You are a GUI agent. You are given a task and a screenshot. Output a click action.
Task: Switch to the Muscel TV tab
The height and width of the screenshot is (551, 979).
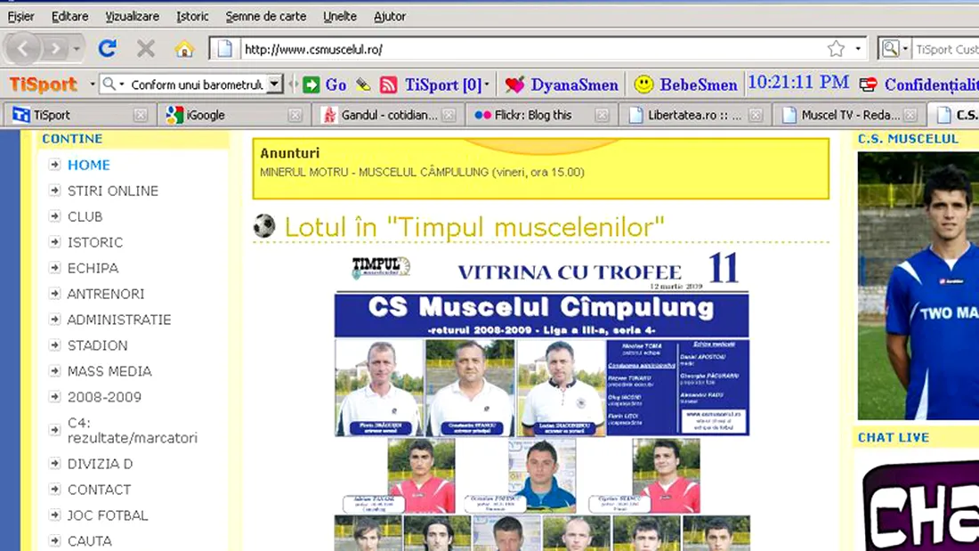tap(849, 115)
